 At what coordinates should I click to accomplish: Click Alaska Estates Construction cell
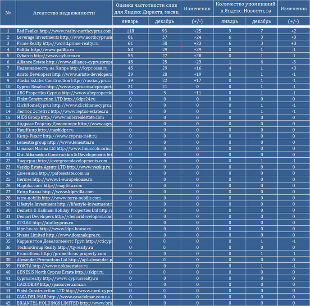(64, 80)
